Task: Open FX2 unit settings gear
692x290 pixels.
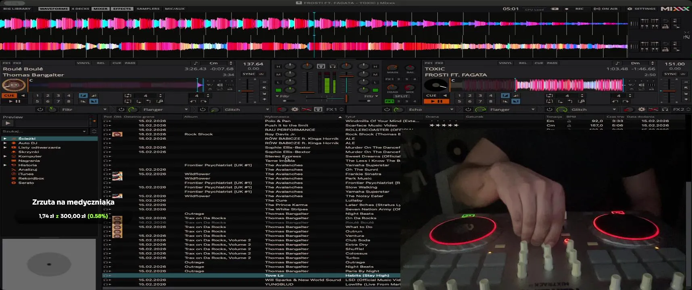Action: click(x=642, y=110)
